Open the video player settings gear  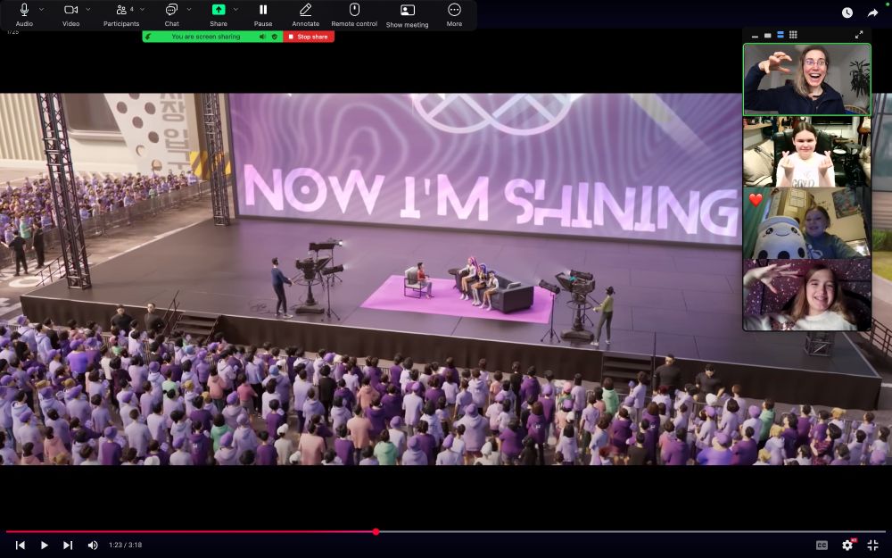847,545
